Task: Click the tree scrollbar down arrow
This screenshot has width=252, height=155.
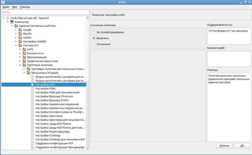Action: coord(88,148)
